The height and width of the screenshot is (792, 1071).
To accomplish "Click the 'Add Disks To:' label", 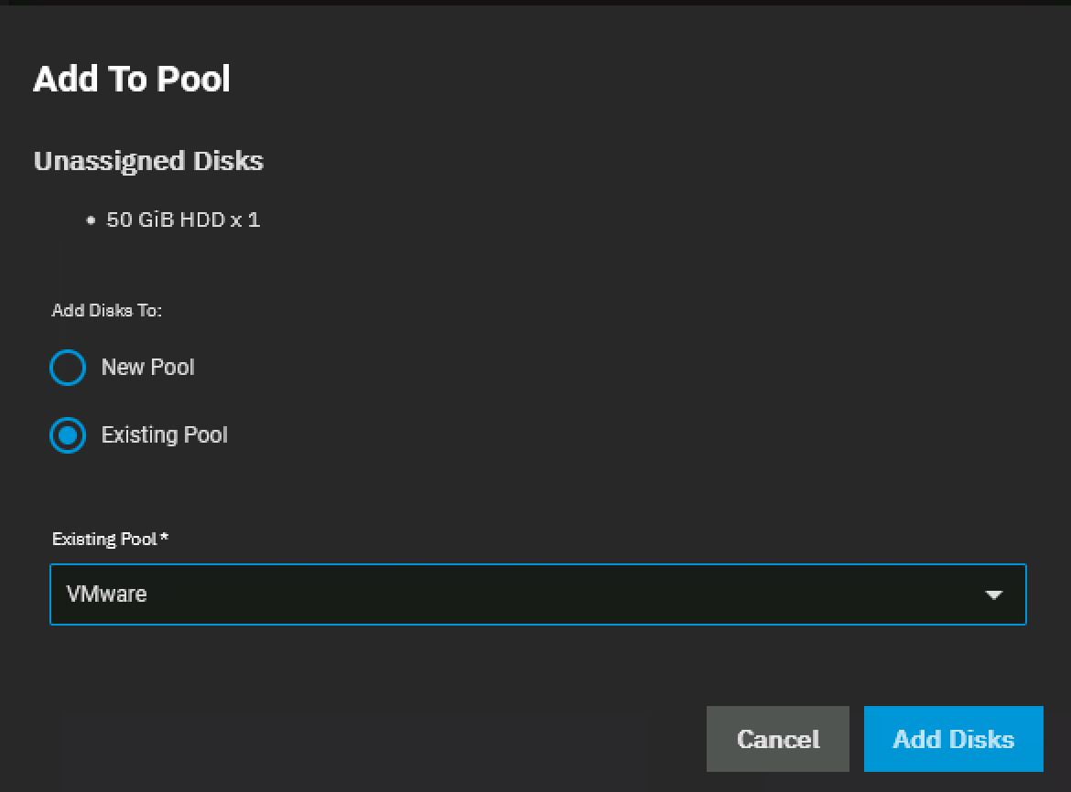I will (106, 310).
